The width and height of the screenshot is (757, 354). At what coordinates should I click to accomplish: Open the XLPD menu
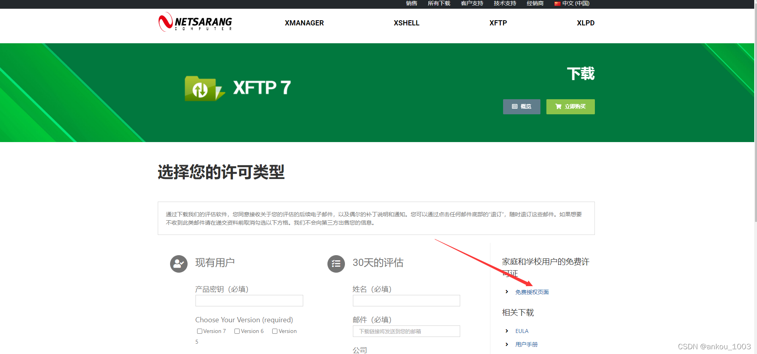coord(586,23)
